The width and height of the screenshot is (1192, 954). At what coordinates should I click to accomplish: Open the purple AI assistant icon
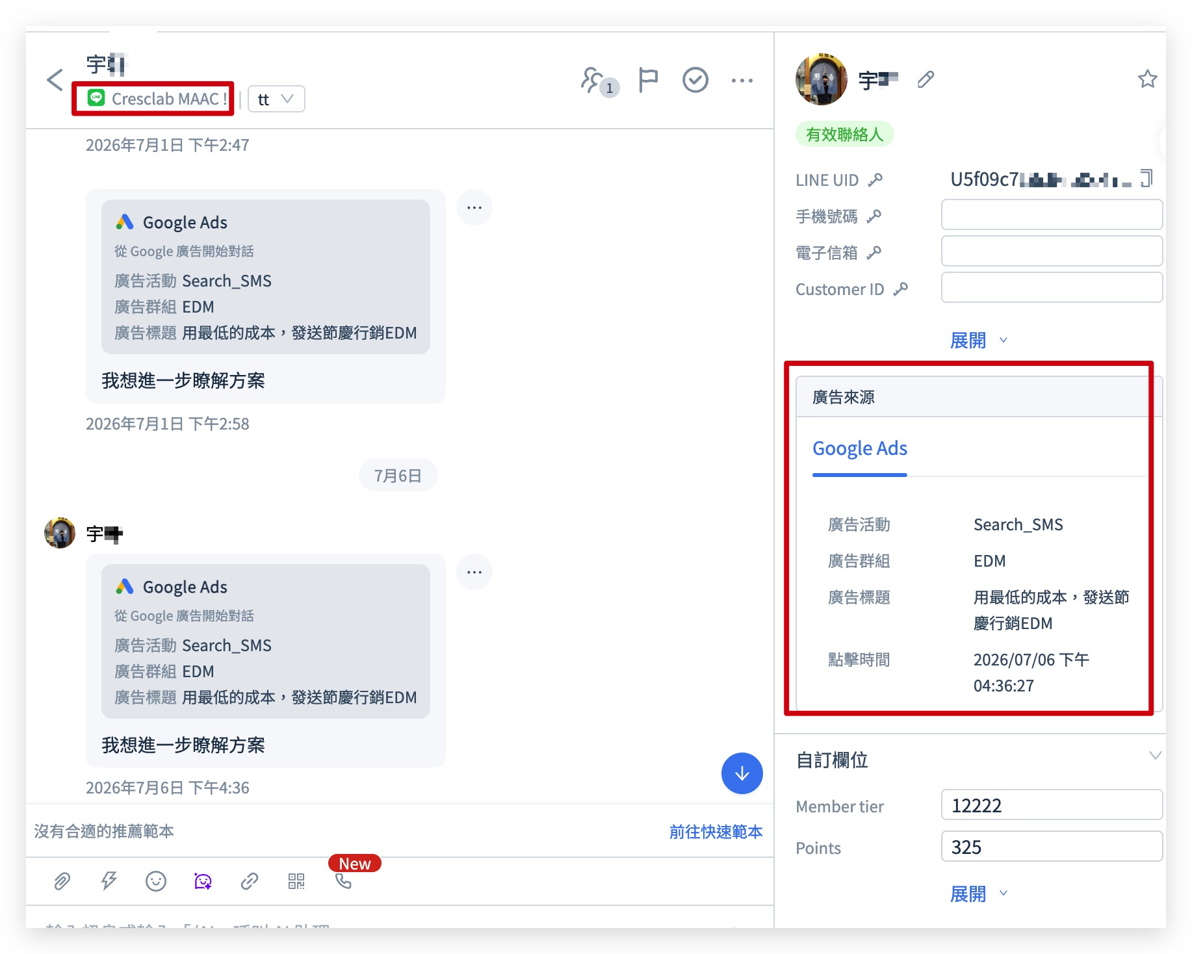(x=203, y=881)
